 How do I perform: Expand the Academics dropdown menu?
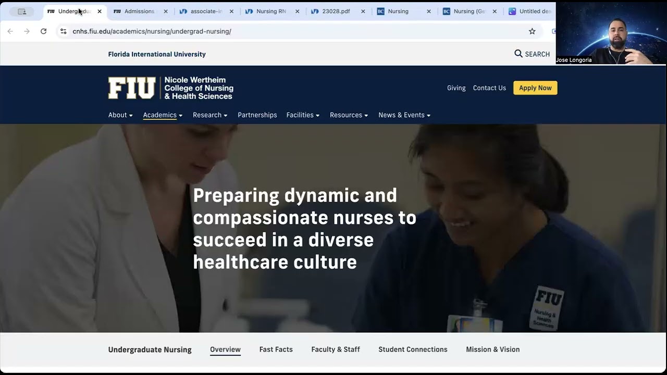(163, 115)
